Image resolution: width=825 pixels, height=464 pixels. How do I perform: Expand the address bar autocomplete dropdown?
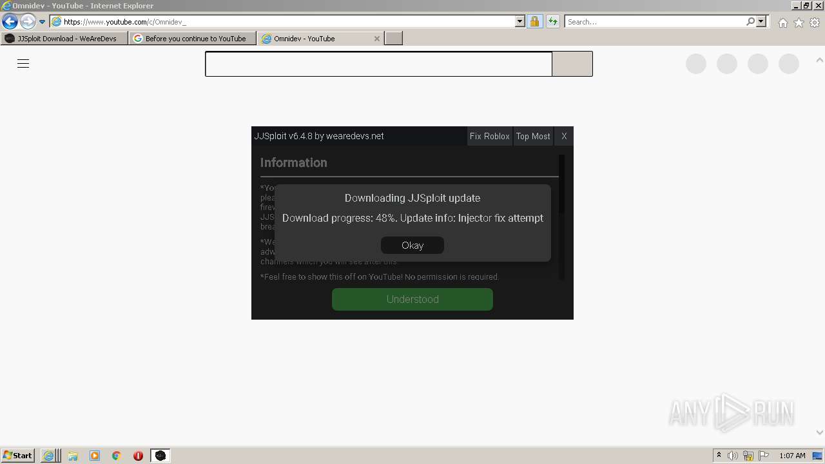coord(520,21)
